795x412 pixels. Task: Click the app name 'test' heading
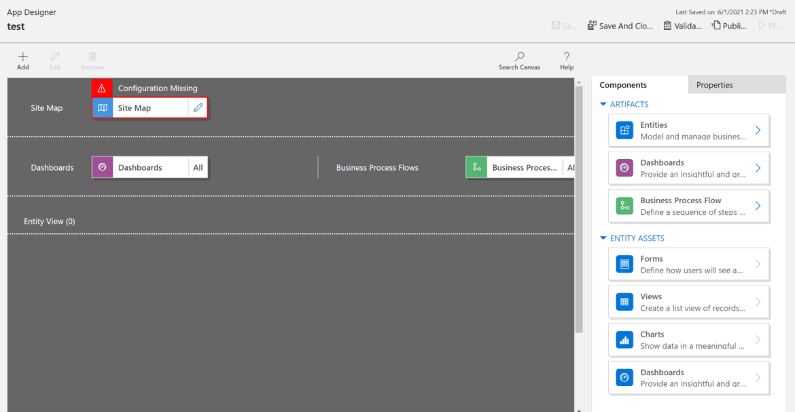[16, 27]
